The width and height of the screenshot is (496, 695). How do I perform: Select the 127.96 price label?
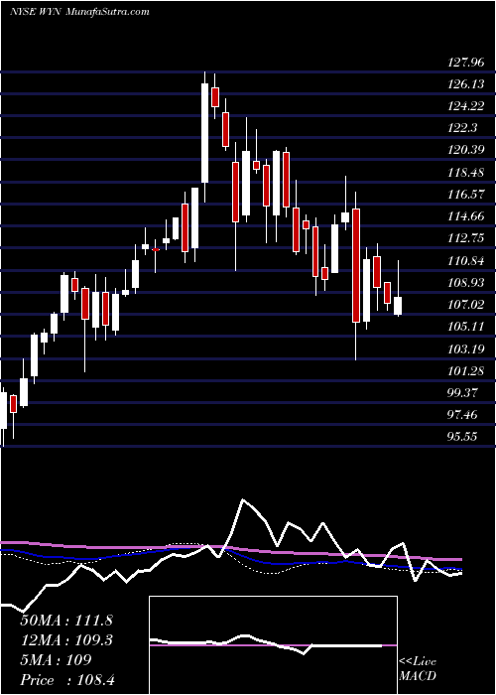tap(466, 62)
